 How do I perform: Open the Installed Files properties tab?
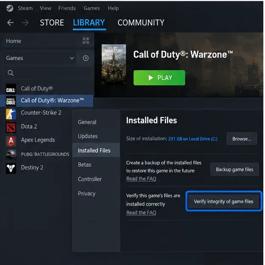click(x=96, y=150)
